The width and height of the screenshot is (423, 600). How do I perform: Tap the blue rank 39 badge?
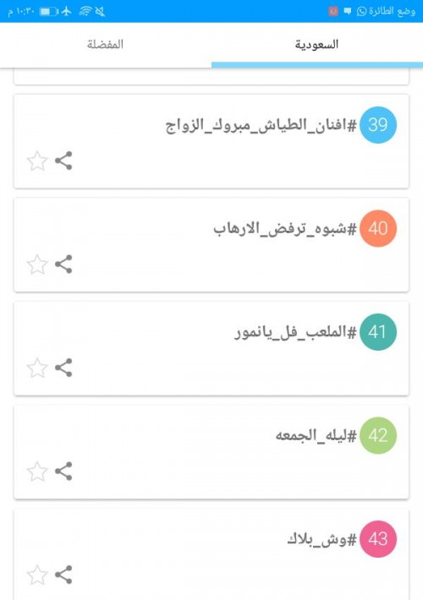[x=378, y=125]
